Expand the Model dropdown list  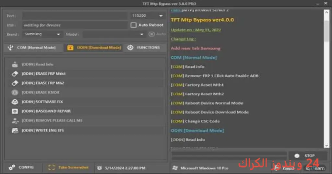click(x=142, y=34)
